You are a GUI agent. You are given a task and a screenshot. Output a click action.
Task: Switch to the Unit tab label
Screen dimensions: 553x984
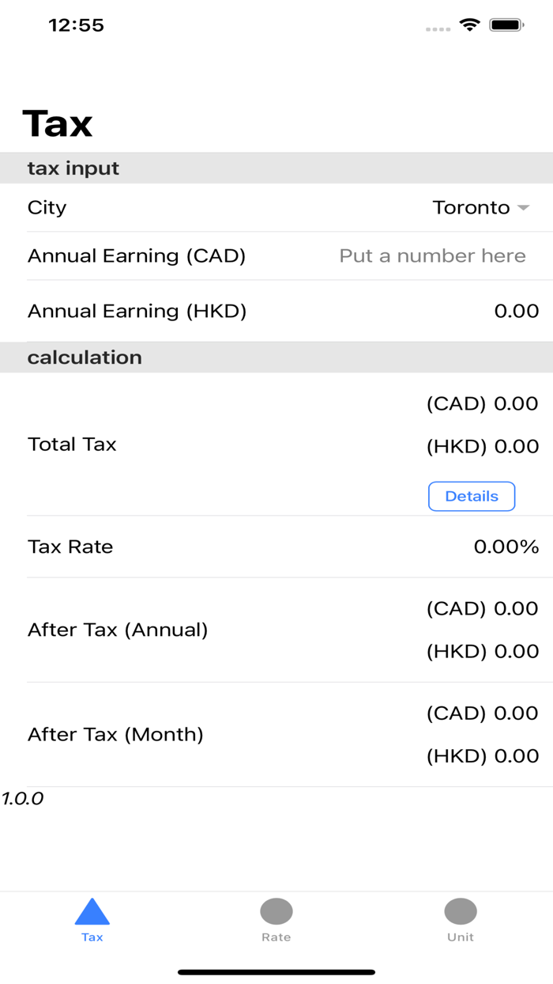pyautogui.click(x=461, y=937)
